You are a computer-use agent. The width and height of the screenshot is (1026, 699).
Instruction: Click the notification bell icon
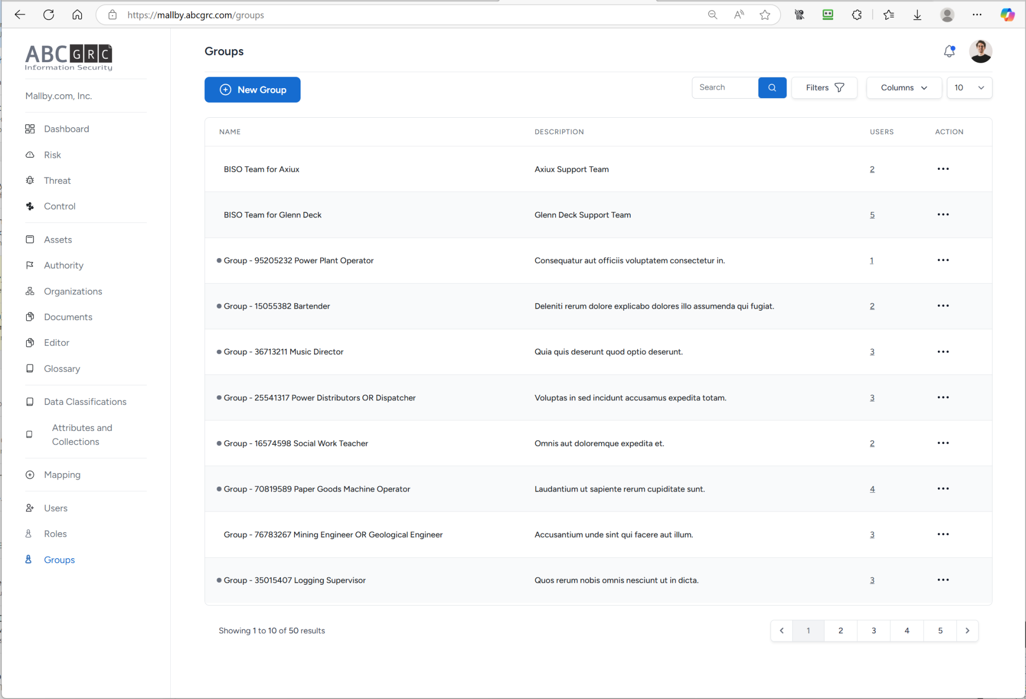pyautogui.click(x=949, y=51)
